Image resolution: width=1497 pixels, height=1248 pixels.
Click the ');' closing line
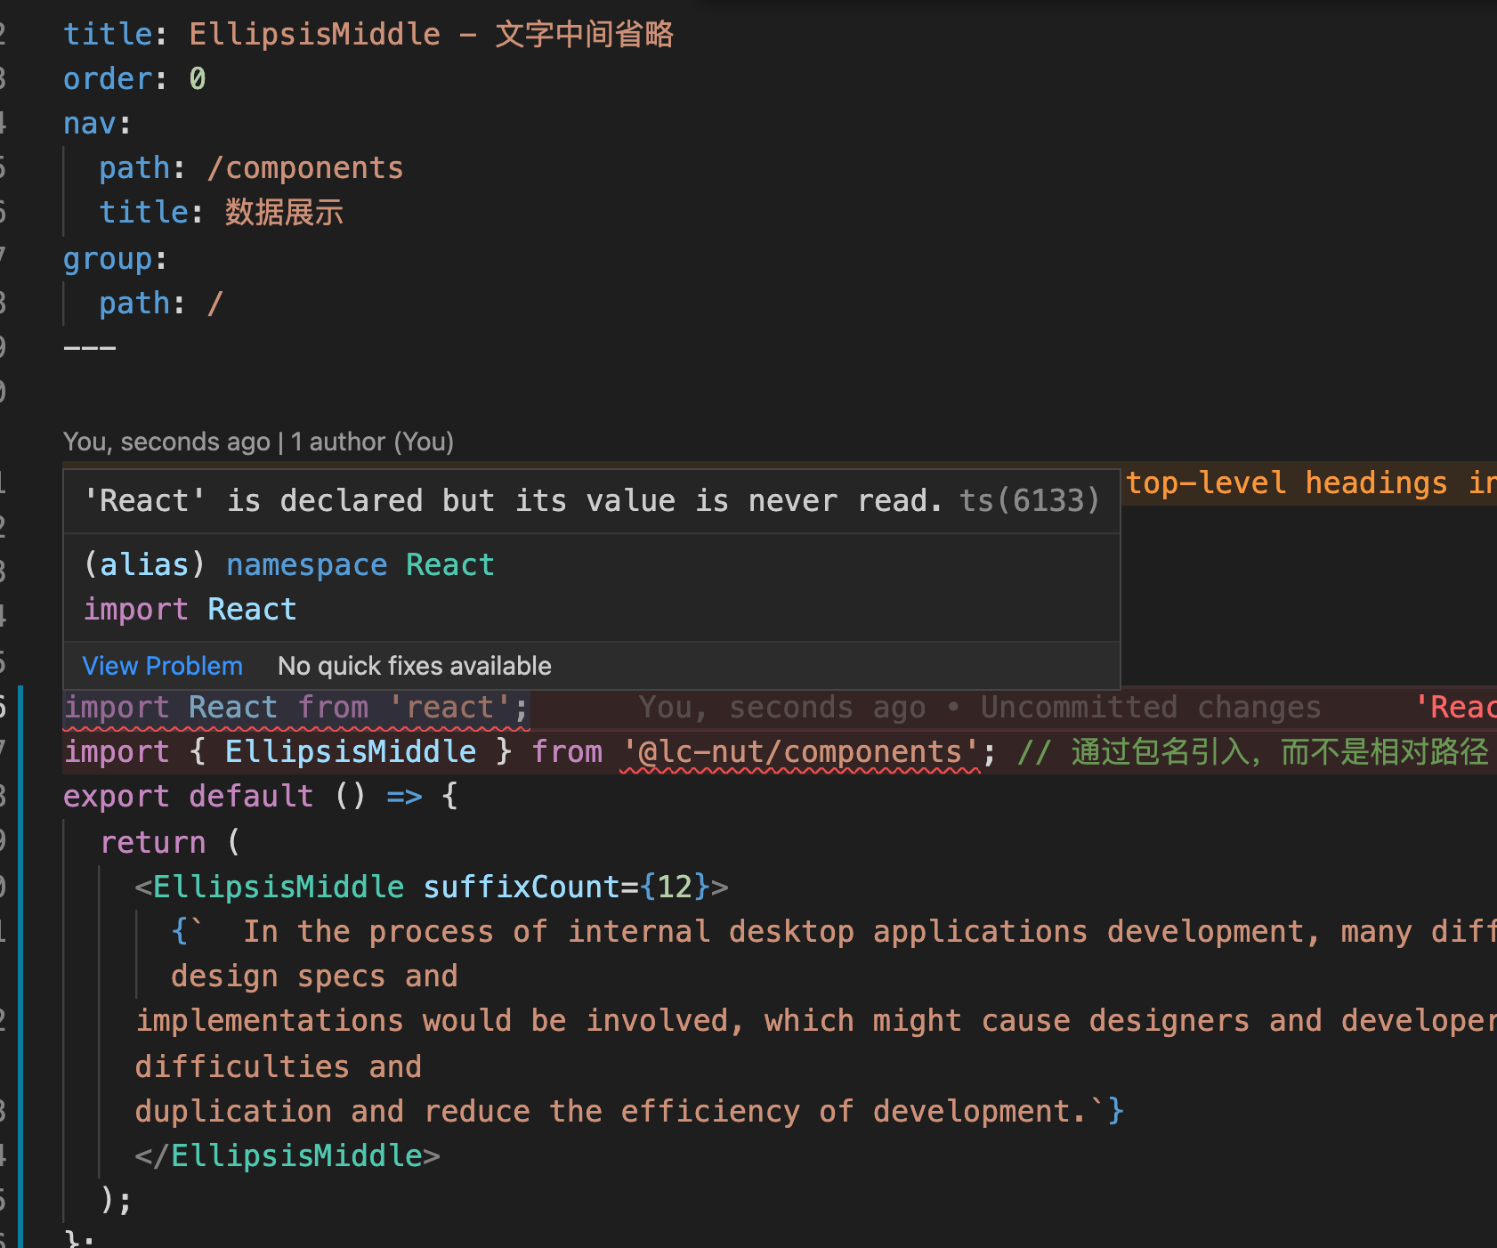click(116, 1200)
